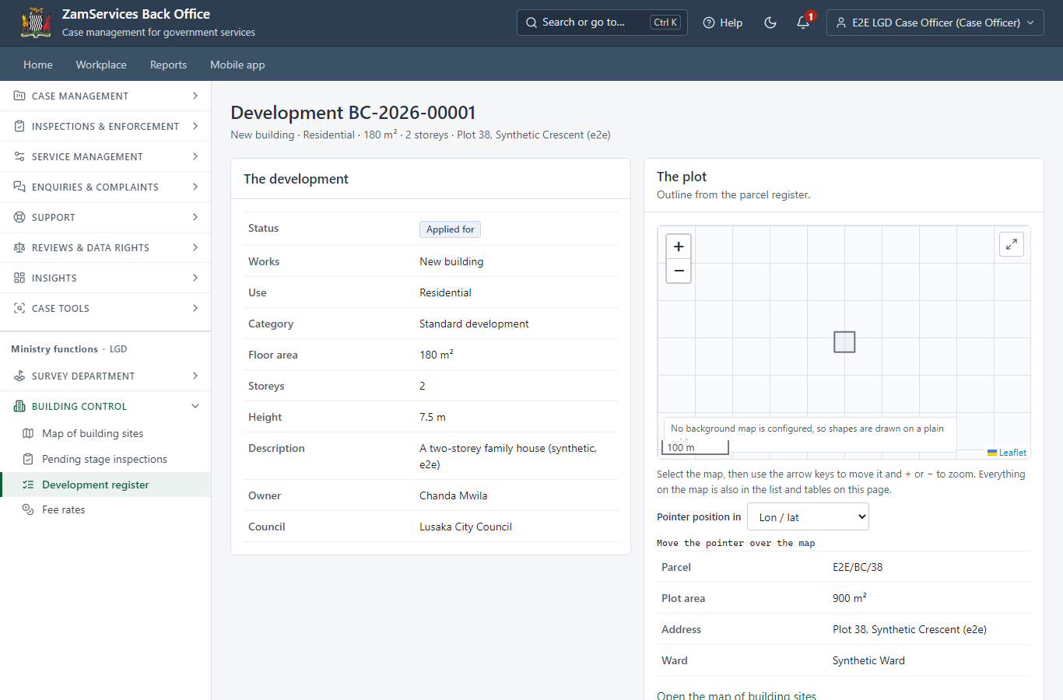Click the Service Management sliders icon
The height and width of the screenshot is (700, 1063).
[19, 156]
